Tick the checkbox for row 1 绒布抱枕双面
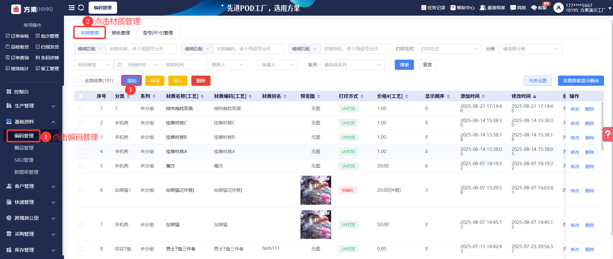Screen dimensions: 613x259 point(81,108)
